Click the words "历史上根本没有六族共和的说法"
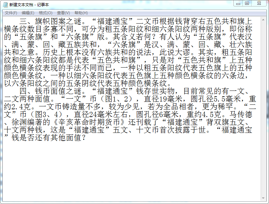This screenshot has height=204, width=269. (97, 52)
